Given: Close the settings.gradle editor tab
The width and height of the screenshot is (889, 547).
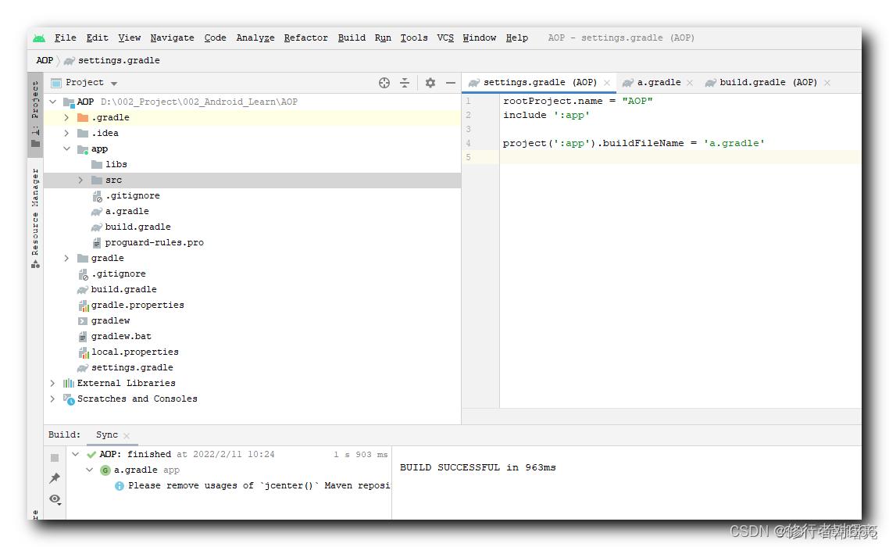Looking at the screenshot, I should pos(608,81).
